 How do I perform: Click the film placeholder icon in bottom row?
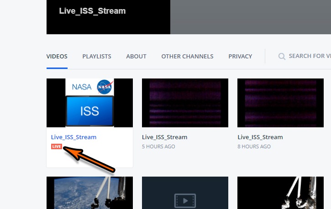185,200
